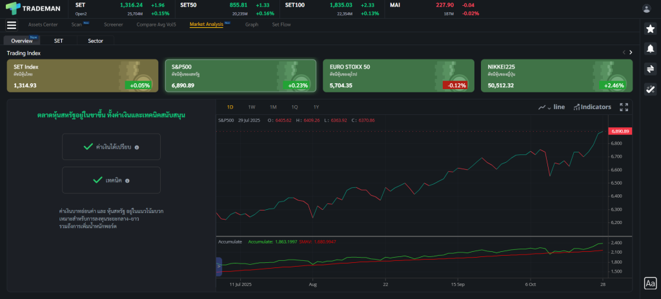The image size is (661, 299).
Task: Open the Screener menu item
Action: point(113,25)
